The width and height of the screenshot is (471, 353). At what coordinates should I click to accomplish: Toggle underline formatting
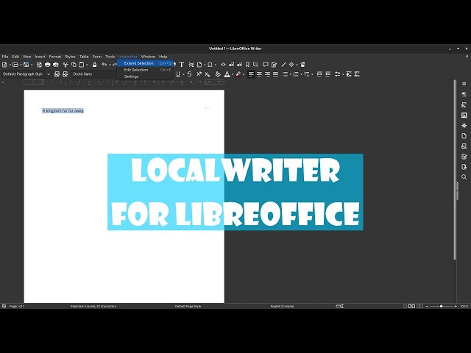(178, 74)
